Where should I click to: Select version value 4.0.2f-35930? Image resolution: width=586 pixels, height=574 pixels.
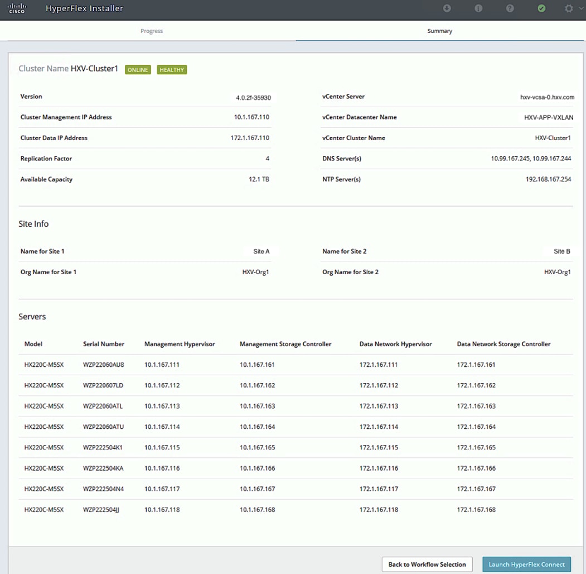click(x=253, y=98)
